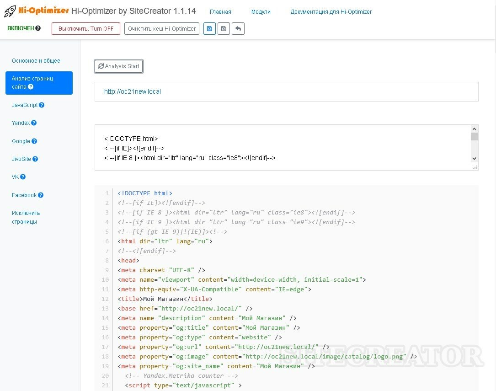Click textarea scrollbar down arrow
This screenshot has height=391, width=496.
[474, 159]
